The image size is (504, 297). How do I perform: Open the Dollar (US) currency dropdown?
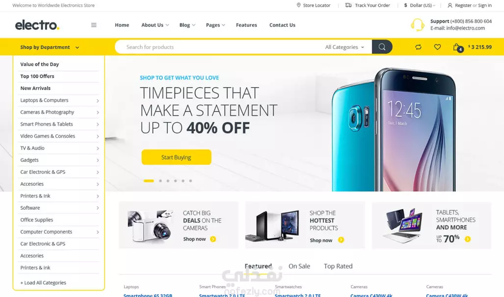(420, 5)
